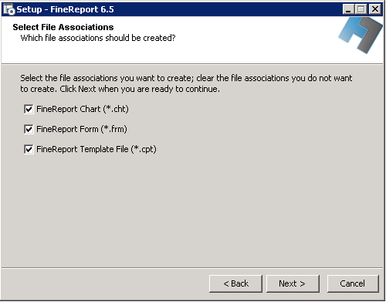Click the setup installer icon in title bar
This screenshot has width=386, height=302.
click(x=9, y=9)
